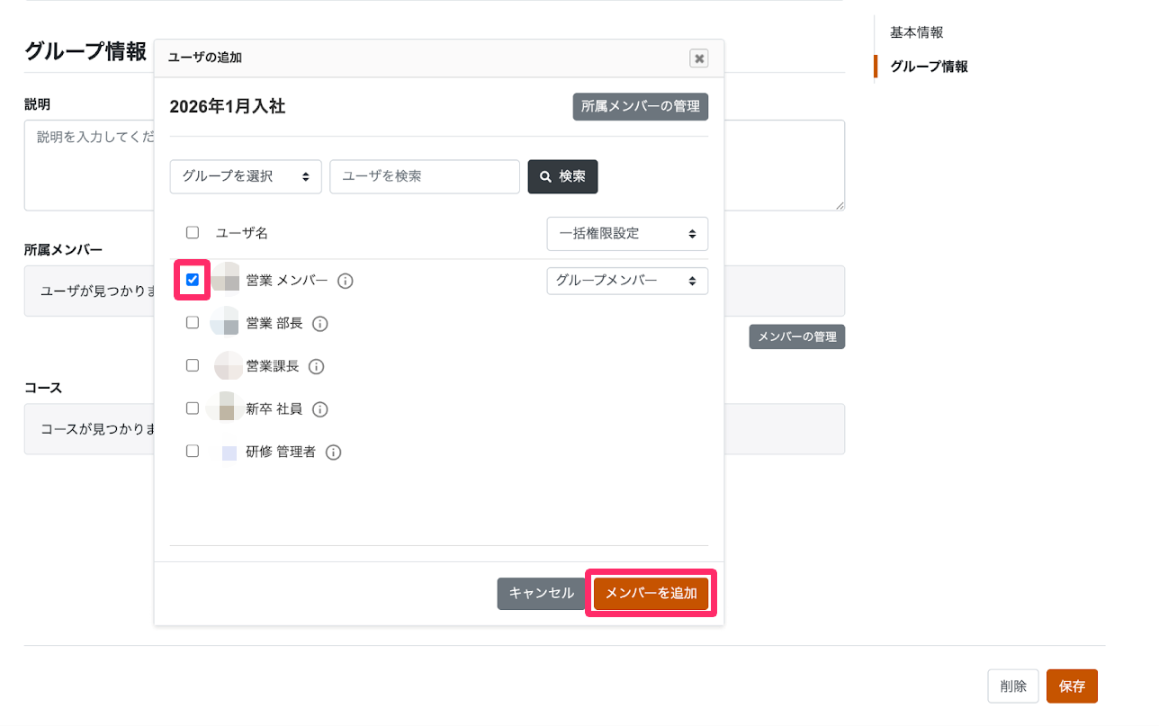
Task: Click the メンバーを追加 button
Action: tap(651, 594)
